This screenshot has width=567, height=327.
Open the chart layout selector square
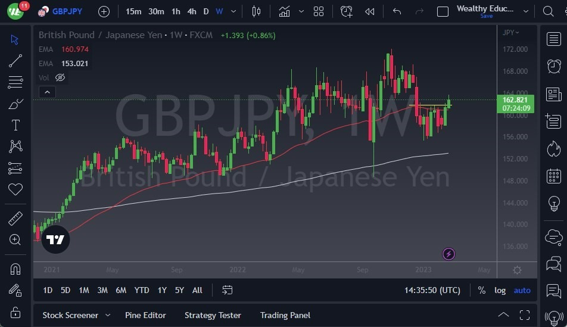point(443,11)
